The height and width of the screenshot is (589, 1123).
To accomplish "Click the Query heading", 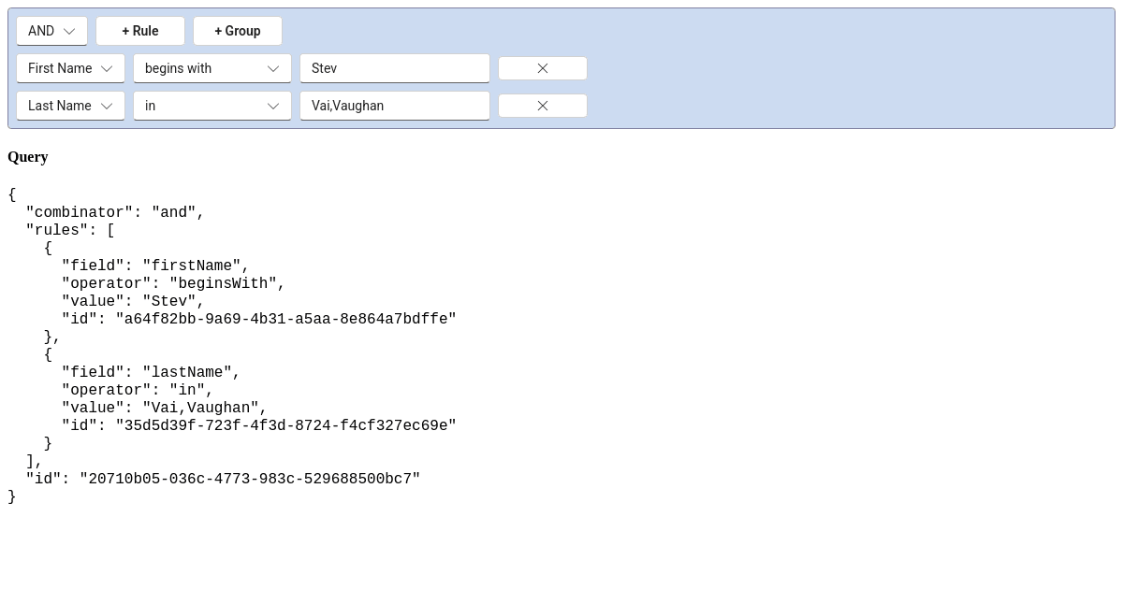I will 28,157.
